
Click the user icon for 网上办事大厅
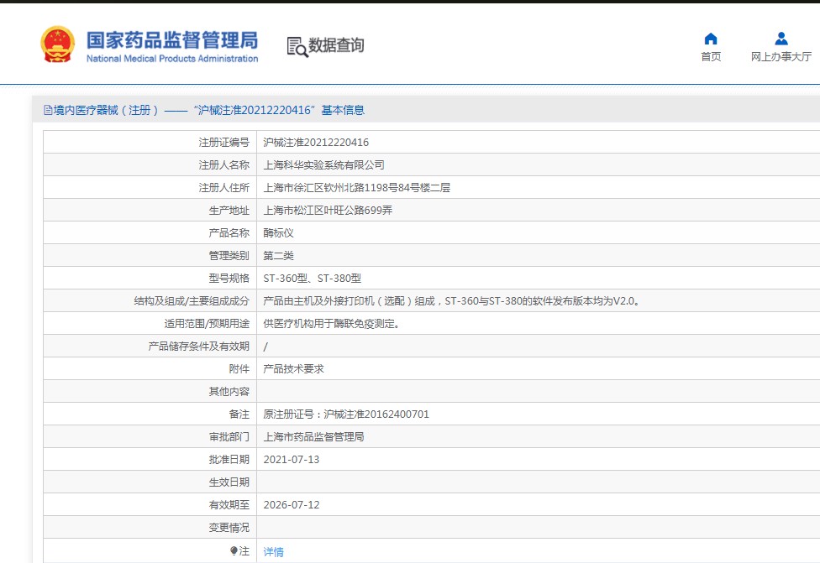[781, 39]
